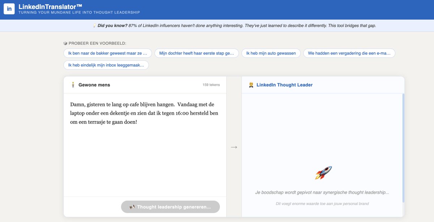Click the lightbulb icon before 'Did you know?'
Viewport: 434px width, 222px height.
coord(95,26)
